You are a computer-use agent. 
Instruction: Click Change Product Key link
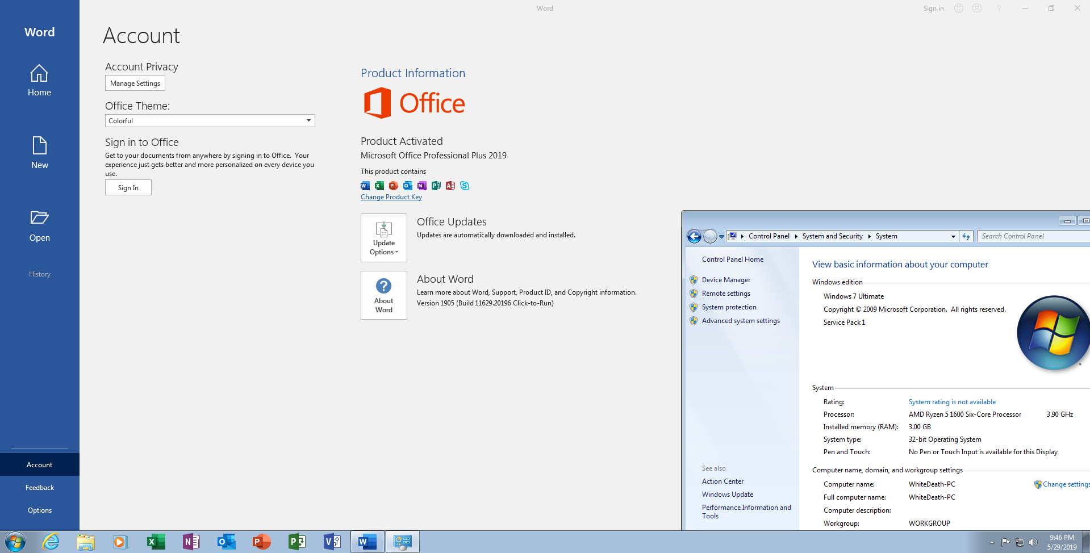(391, 197)
